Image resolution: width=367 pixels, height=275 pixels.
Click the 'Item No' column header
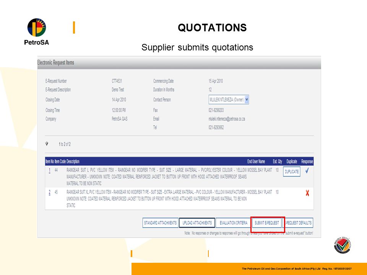coord(50,161)
